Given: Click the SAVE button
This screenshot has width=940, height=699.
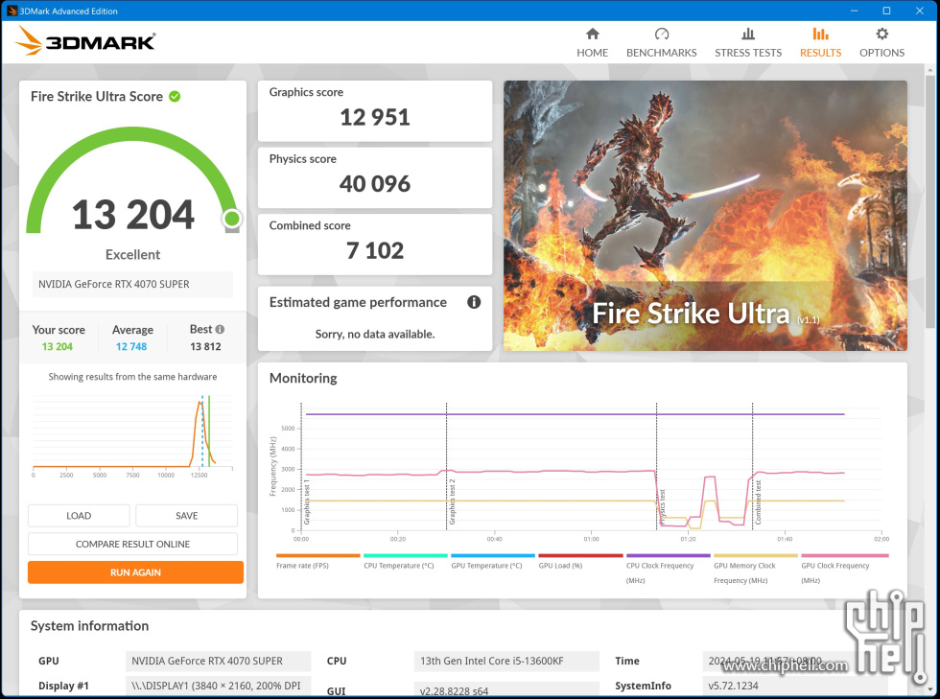Looking at the screenshot, I should point(186,516).
